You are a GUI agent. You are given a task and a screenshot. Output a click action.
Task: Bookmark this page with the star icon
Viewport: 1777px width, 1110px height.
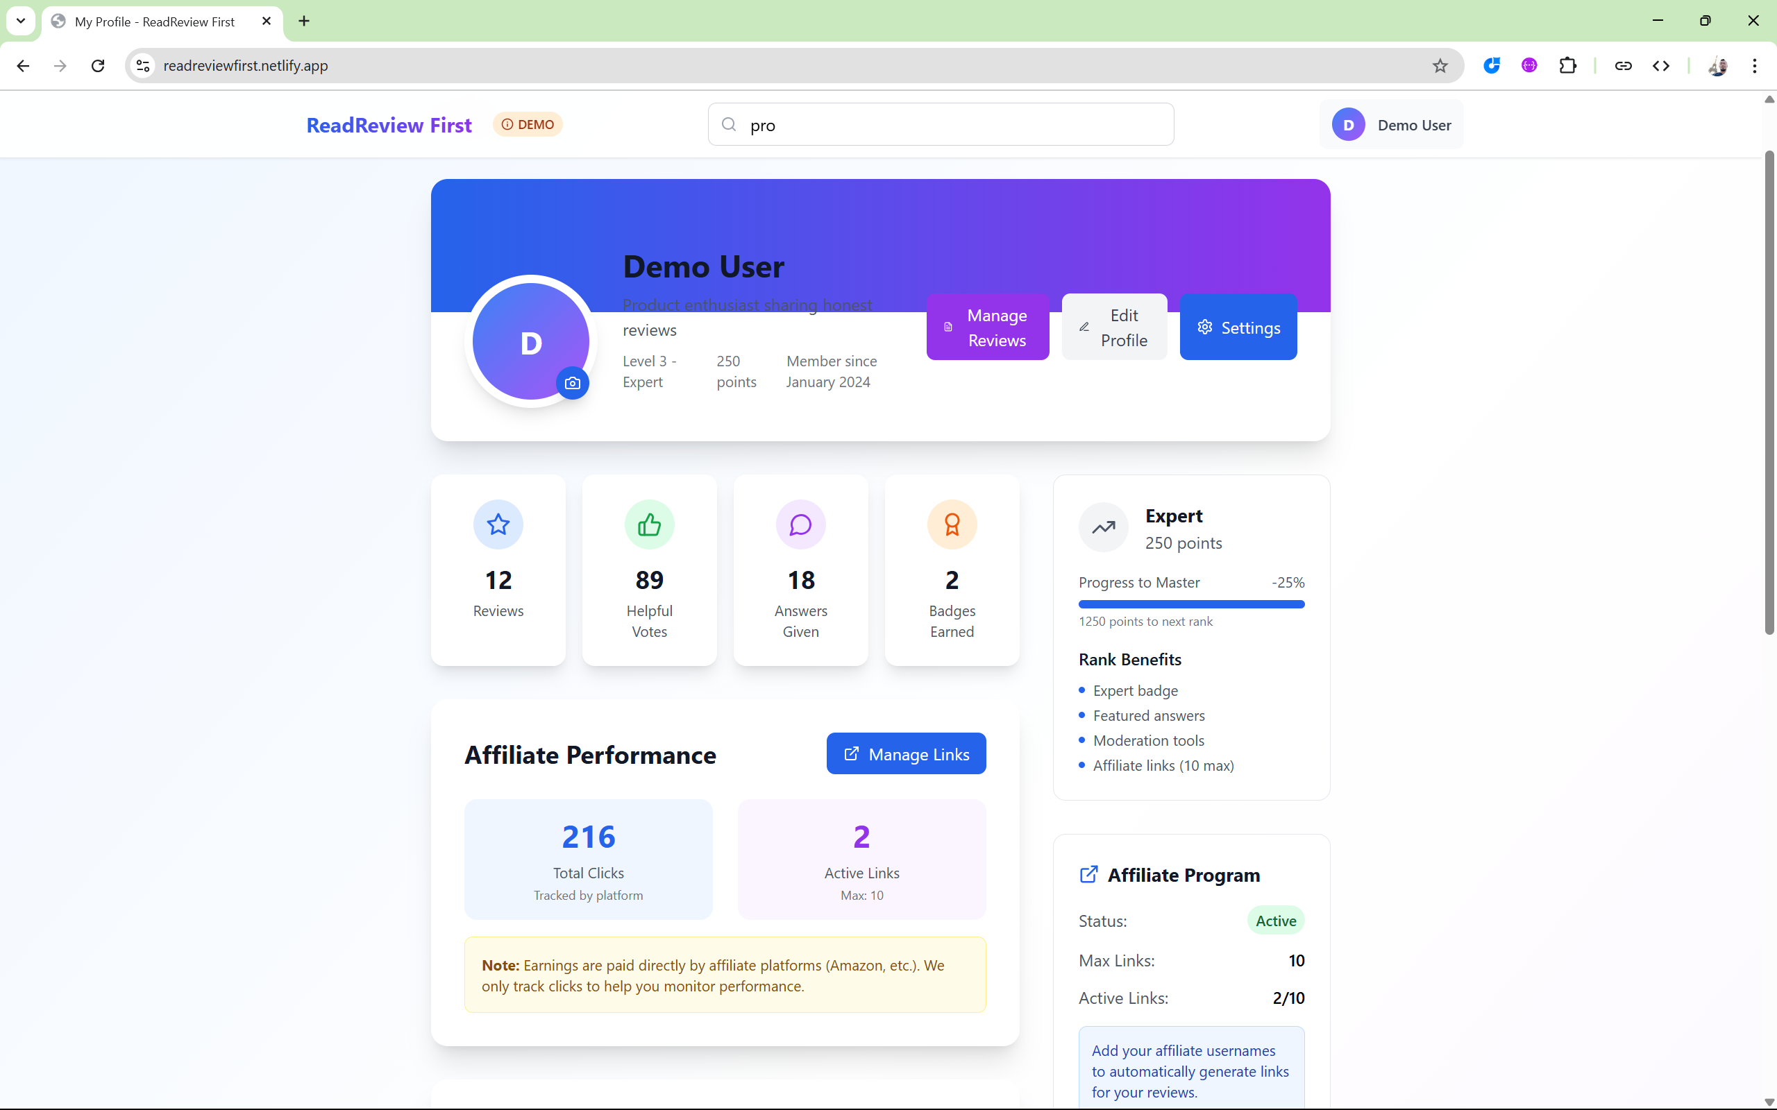point(1439,66)
